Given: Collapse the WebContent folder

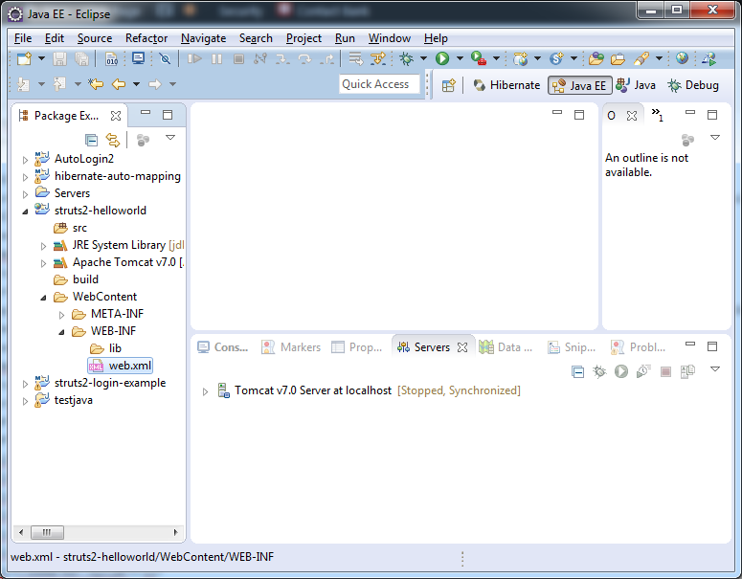Looking at the screenshot, I should [x=43, y=298].
